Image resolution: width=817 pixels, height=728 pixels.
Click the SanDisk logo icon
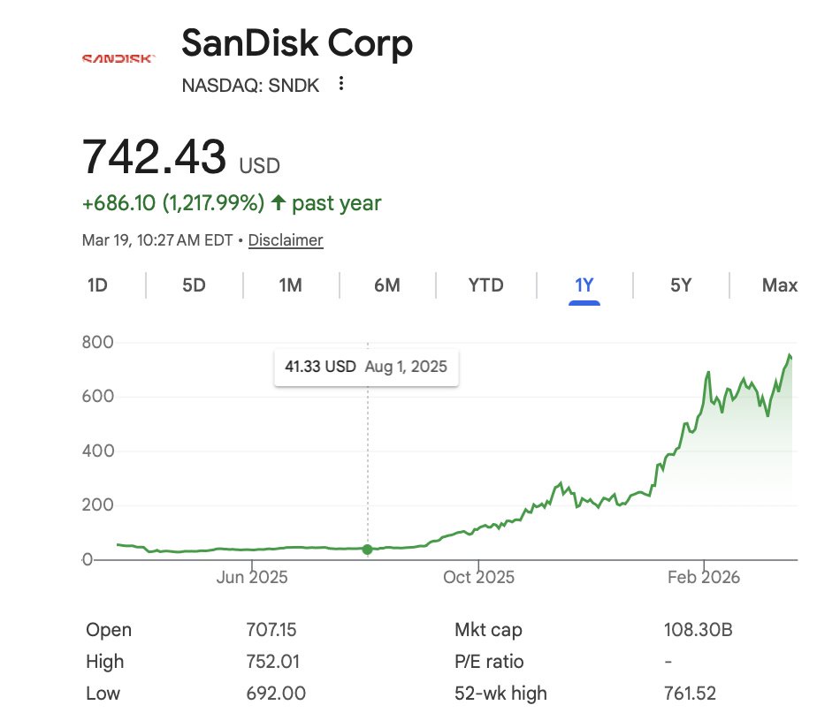pyautogui.click(x=118, y=59)
